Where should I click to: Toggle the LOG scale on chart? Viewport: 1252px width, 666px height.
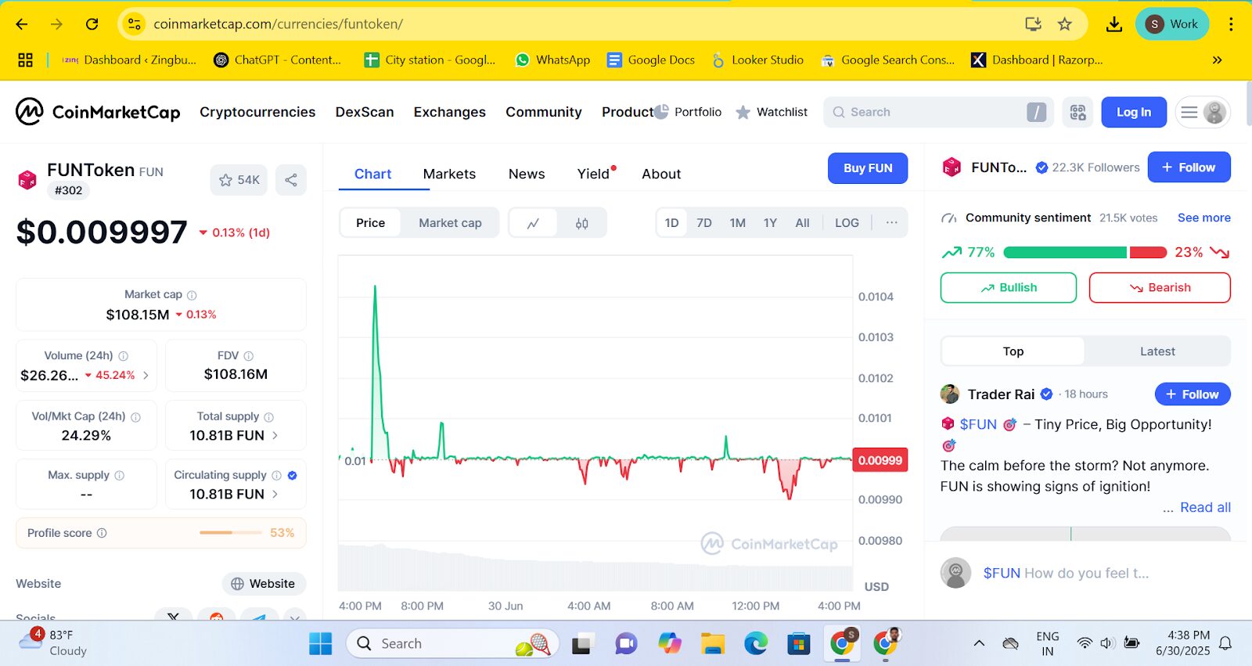click(x=847, y=223)
